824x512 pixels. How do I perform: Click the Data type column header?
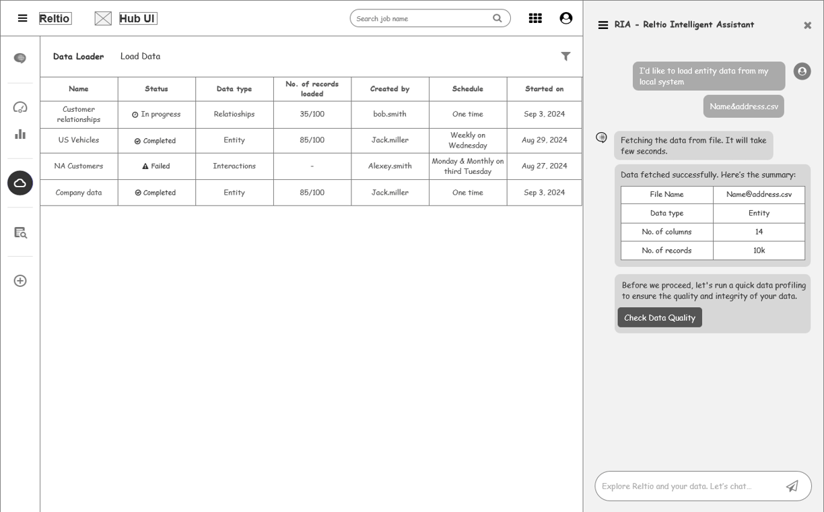point(234,89)
